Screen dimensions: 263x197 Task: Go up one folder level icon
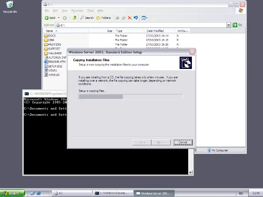point(75,18)
